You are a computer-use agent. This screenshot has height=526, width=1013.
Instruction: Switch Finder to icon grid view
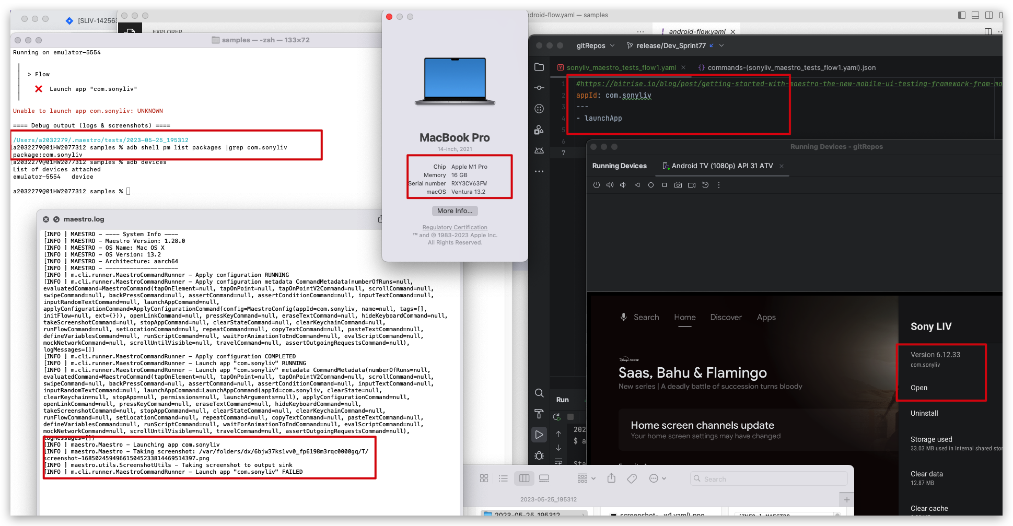pos(484,478)
